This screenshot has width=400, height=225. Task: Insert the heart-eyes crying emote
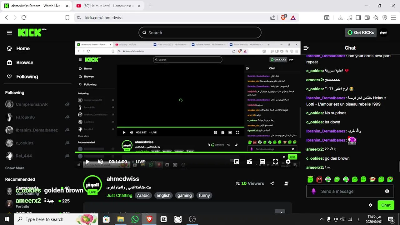click(390, 179)
